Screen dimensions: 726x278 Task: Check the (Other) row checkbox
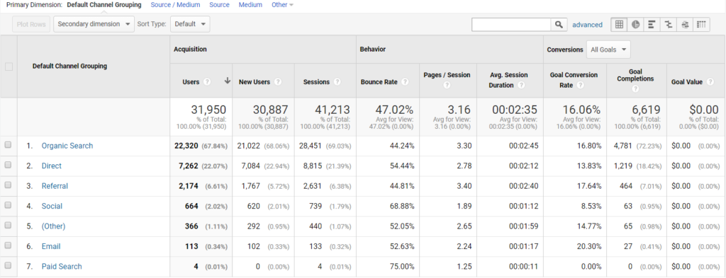point(8,226)
